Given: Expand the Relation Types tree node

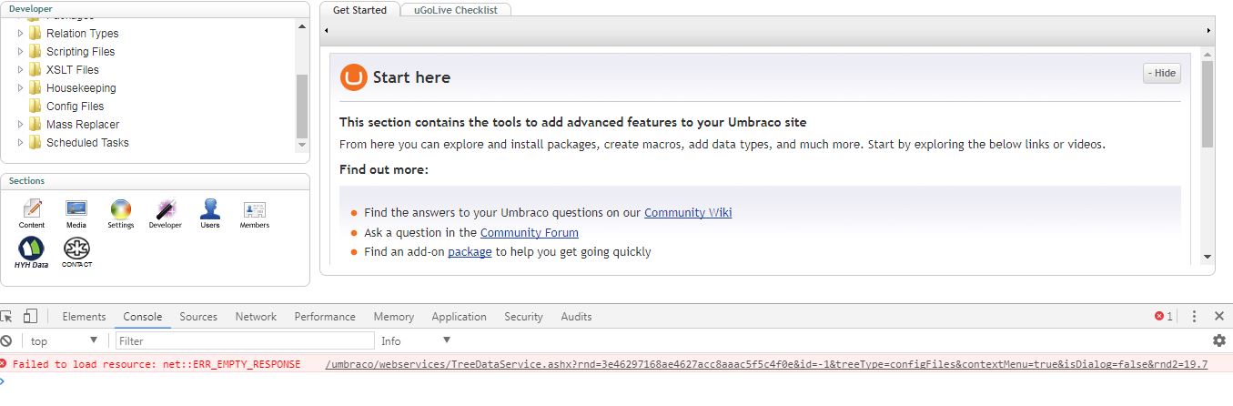Looking at the screenshot, I should click(21, 33).
